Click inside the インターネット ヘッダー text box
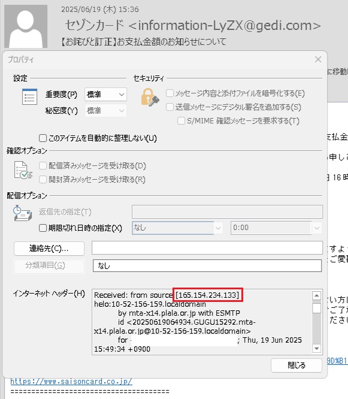 pos(202,322)
